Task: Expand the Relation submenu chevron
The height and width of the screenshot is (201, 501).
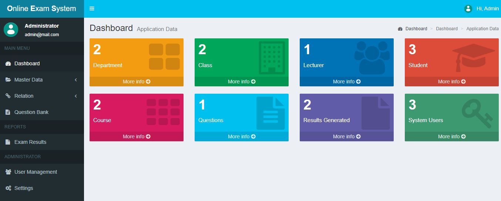Action: click(x=76, y=96)
